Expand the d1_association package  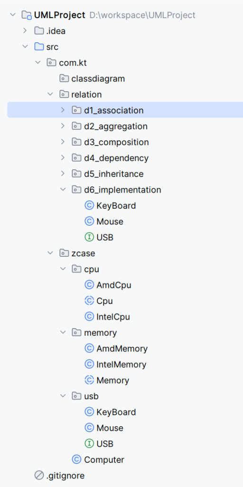[63, 110]
